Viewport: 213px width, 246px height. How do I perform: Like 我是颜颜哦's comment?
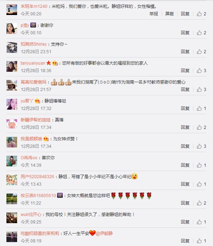pyautogui.click(x=201, y=146)
